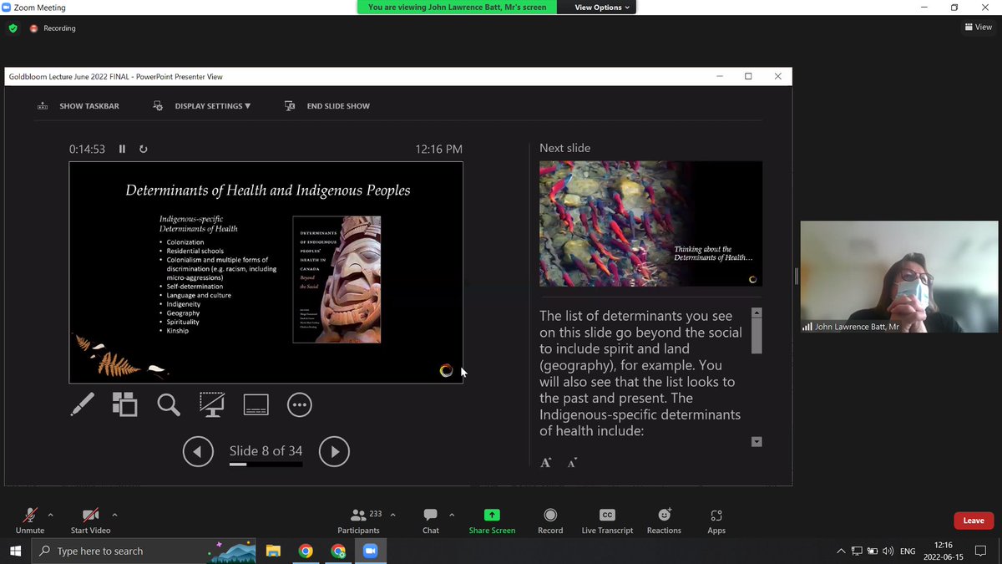Select zoom into slide magnifier
The height and width of the screenshot is (564, 1002).
click(x=169, y=405)
